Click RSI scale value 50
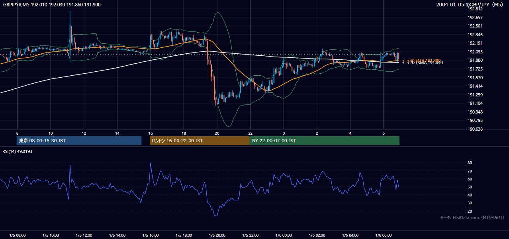The height and width of the screenshot is (239, 509). [470, 187]
